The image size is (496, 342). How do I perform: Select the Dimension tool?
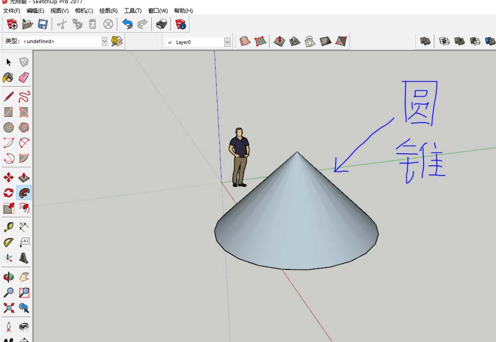pos(24,227)
